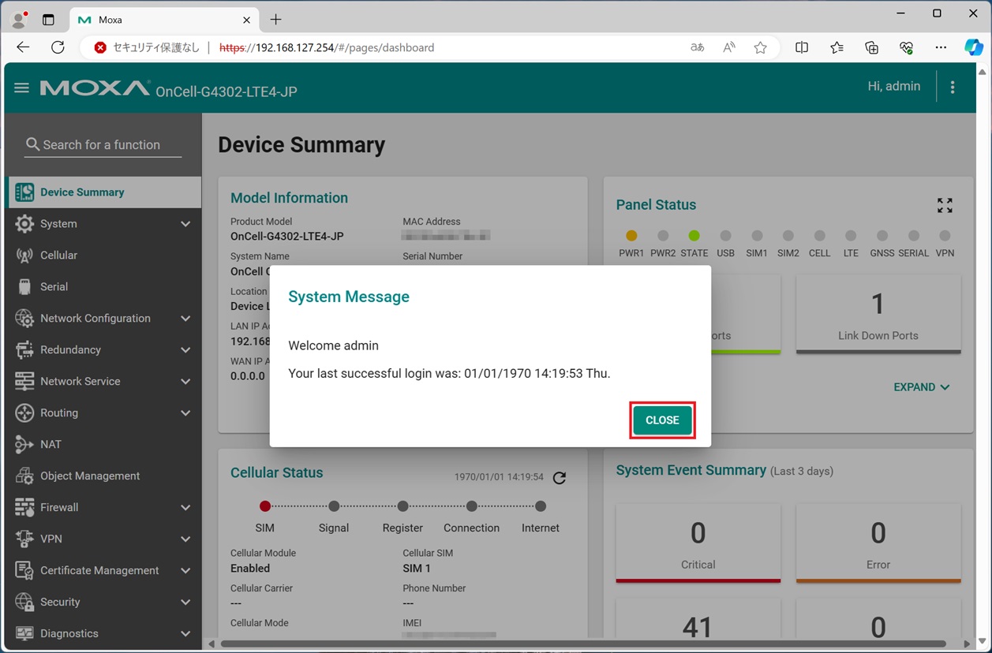Open browser read aloud option
The height and width of the screenshot is (653, 992).
click(728, 47)
